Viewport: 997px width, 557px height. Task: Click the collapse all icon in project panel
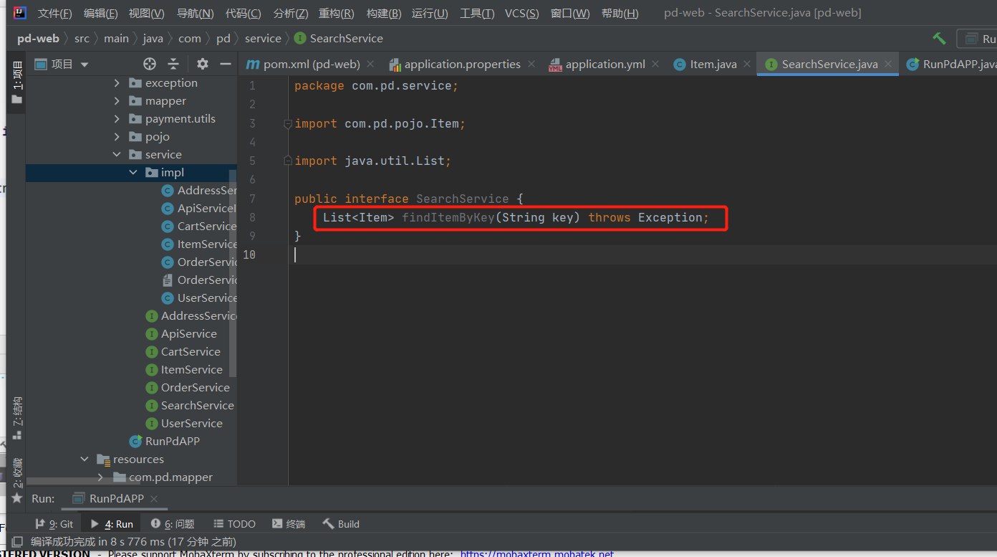click(173, 64)
